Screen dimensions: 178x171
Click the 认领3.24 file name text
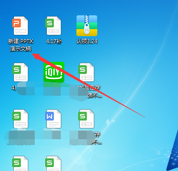87,41
